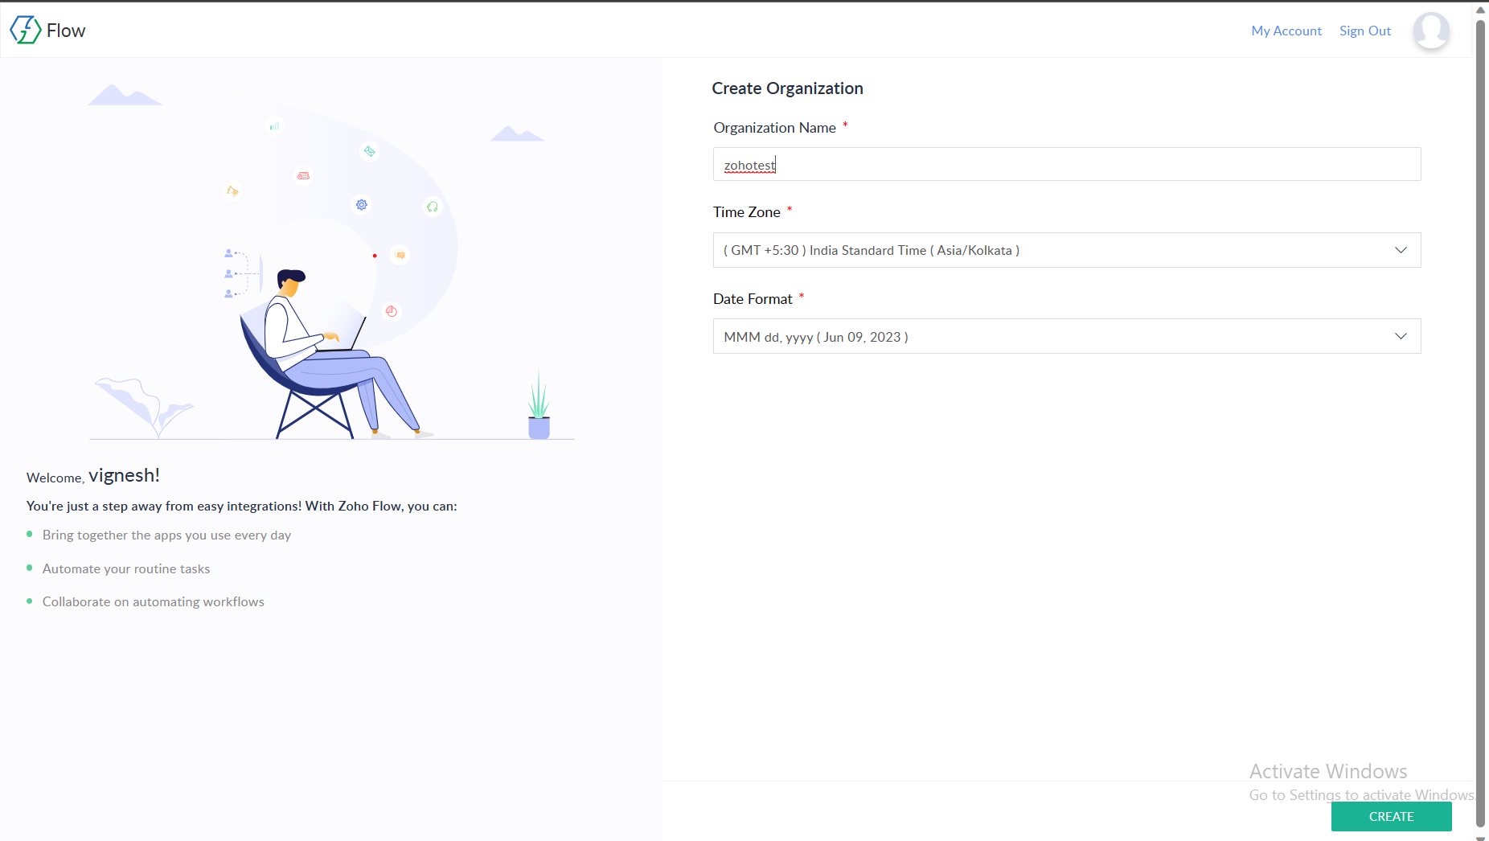
Task: Click the Sign Out link
Action: [x=1365, y=31]
